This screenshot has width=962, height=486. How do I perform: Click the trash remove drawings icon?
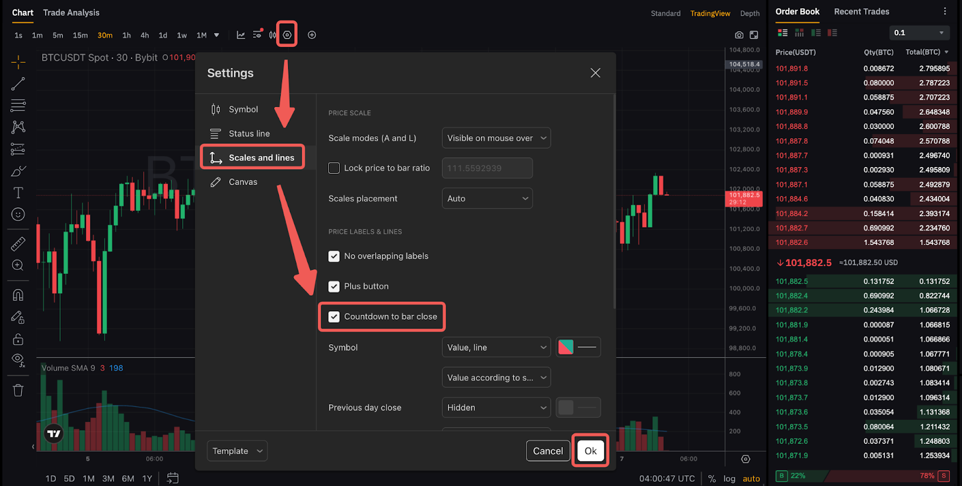pyautogui.click(x=18, y=390)
